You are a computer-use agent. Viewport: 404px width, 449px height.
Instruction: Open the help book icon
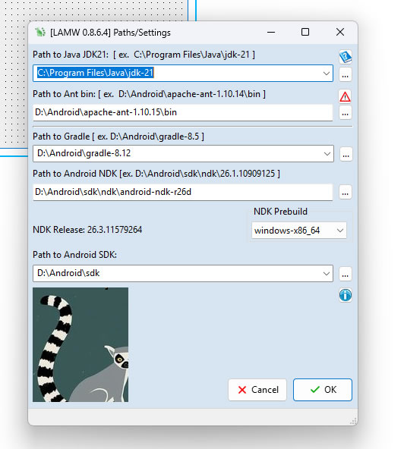pyautogui.click(x=346, y=57)
